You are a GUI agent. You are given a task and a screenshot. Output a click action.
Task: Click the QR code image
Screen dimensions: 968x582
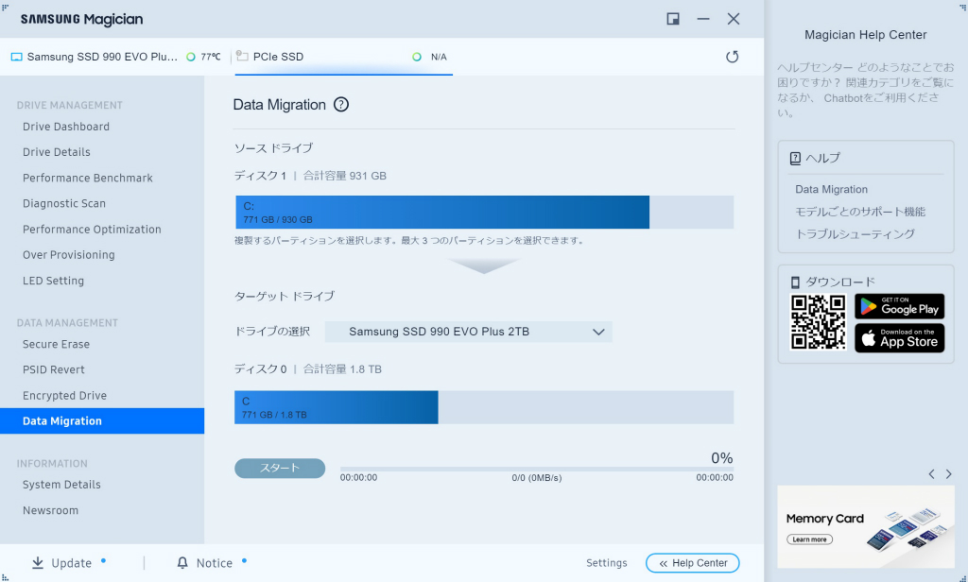pos(818,322)
